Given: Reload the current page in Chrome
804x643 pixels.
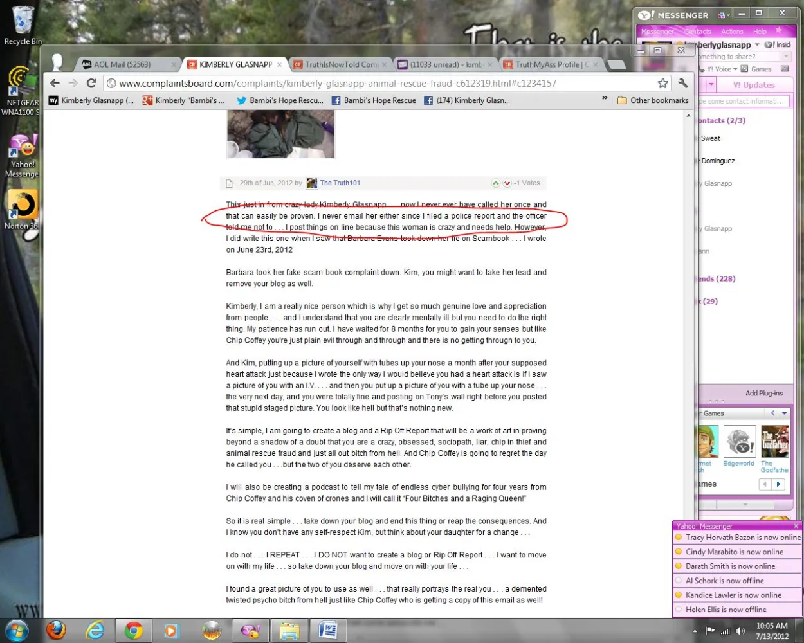Looking at the screenshot, I should click(x=91, y=83).
